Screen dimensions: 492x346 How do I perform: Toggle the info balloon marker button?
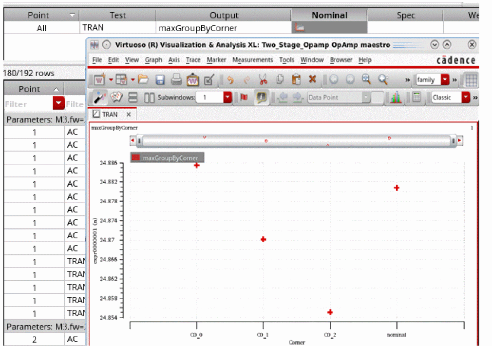click(262, 97)
